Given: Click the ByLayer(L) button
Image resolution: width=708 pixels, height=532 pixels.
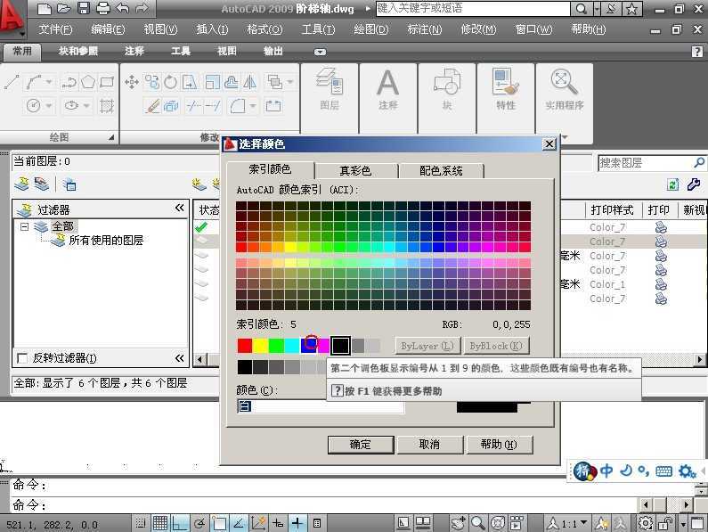Looking at the screenshot, I should point(427,346).
